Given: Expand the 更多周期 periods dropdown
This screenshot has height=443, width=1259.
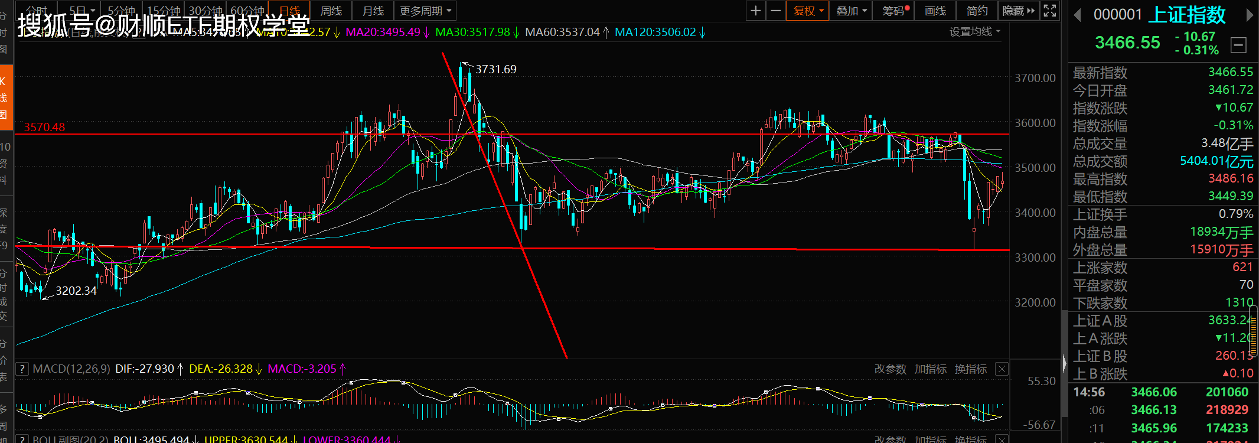Looking at the screenshot, I should [x=425, y=11].
